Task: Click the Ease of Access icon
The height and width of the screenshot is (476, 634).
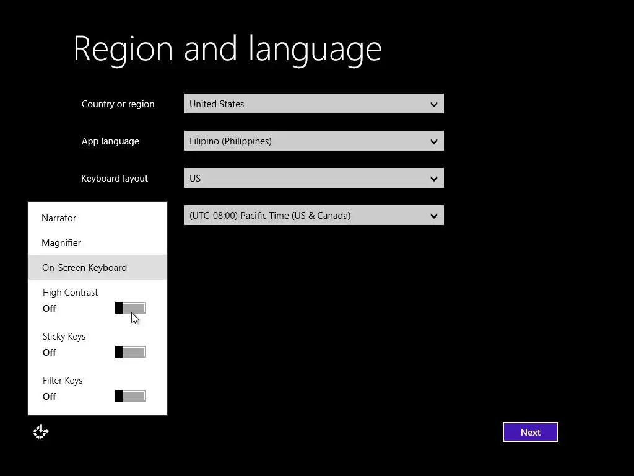Action: point(41,432)
